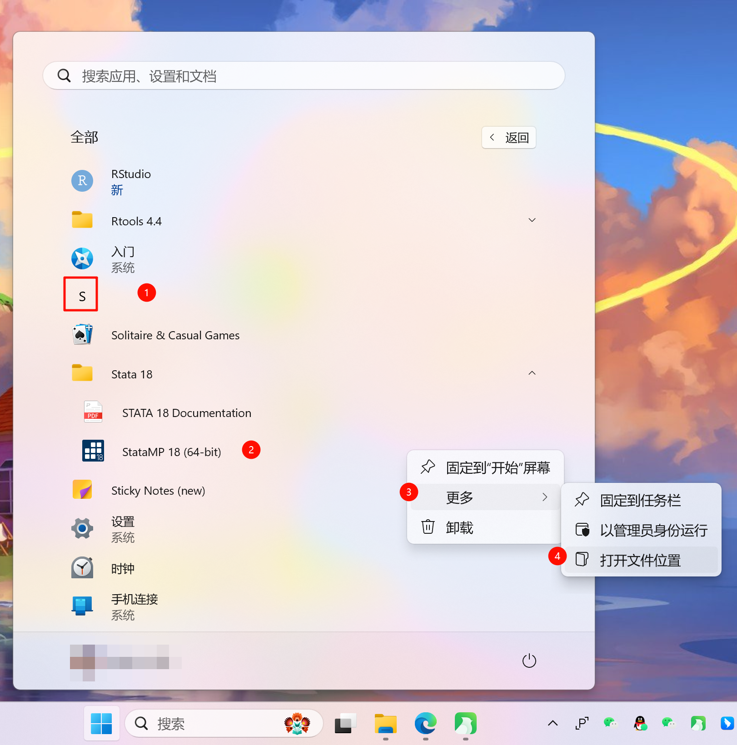Click the pin icon beside 固定到任务栏
Image resolution: width=737 pixels, height=745 pixels.
pos(582,500)
